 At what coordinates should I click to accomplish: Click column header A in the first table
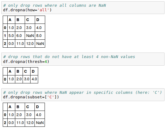11,20
